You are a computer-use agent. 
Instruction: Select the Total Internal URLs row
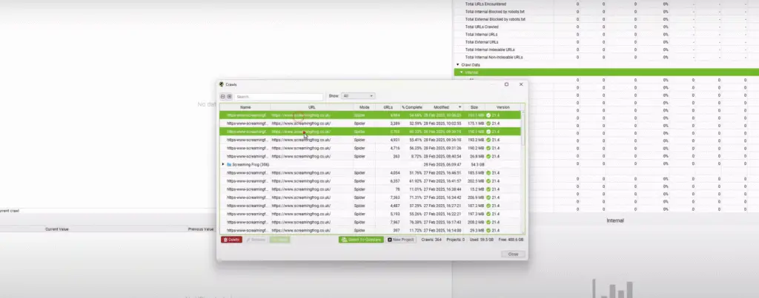click(607, 35)
